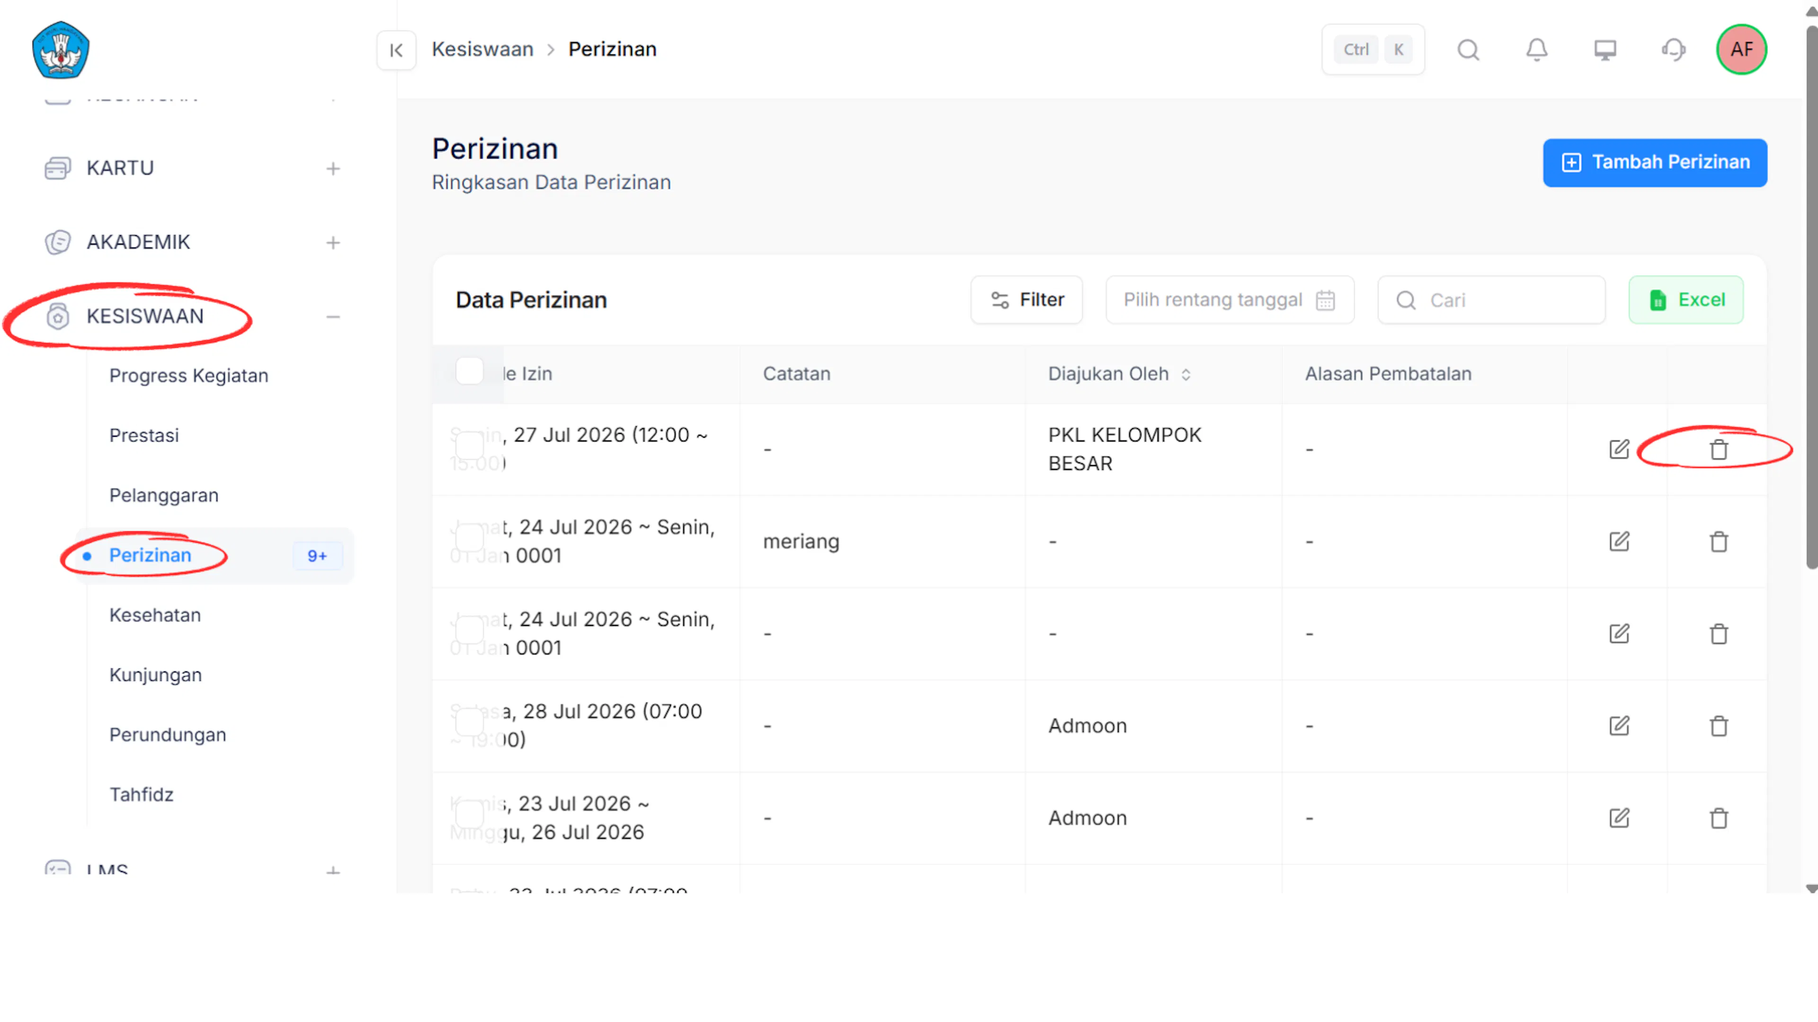Click the KARTU card icon
Image resolution: width=1818 pixels, height=1022 pixels.
57,168
